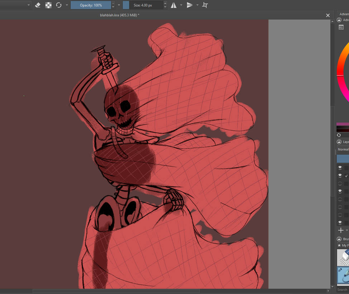The width and height of the screenshot is (349, 294).
Task: Enable Vertical Mirror tool
Action: (x=190, y=5)
